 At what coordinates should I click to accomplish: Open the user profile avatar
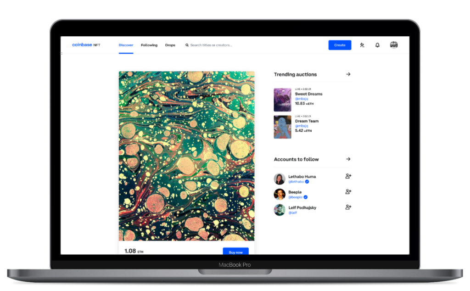coord(394,45)
